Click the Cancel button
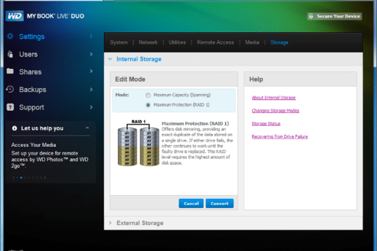This screenshot has height=251, width=377. coord(191,203)
